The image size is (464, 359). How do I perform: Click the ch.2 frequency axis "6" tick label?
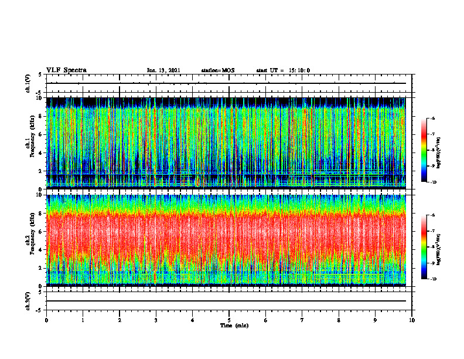point(40,232)
